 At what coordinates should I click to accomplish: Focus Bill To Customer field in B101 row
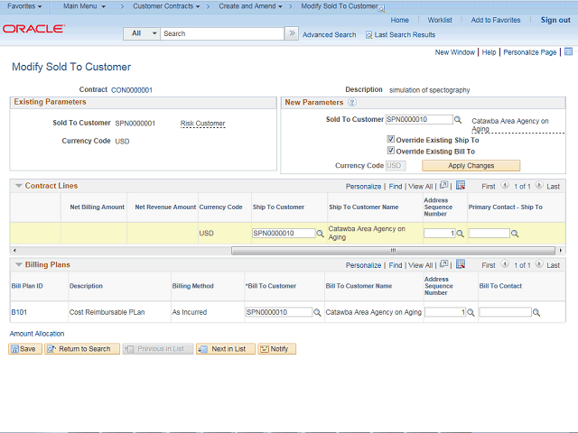click(279, 312)
